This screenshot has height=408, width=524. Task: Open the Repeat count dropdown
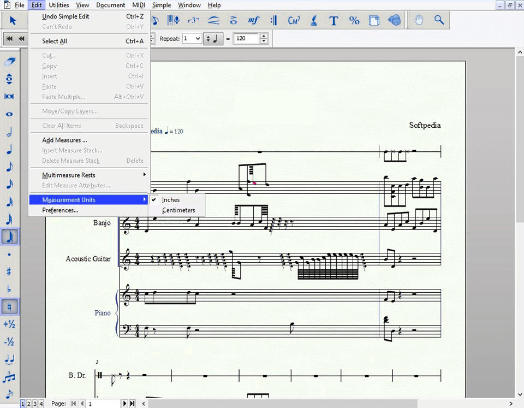click(x=198, y=38)
